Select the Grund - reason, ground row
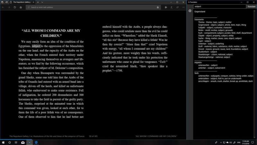This screenshot has width=257, height=145. 223,49
